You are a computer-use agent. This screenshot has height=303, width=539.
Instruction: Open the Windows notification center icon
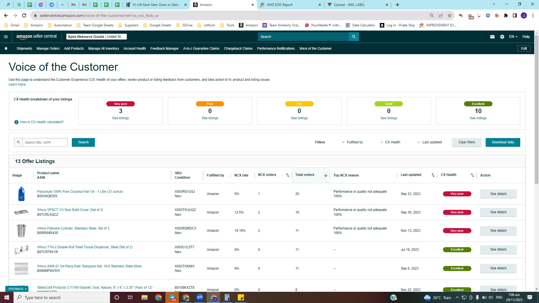(530, 297)
